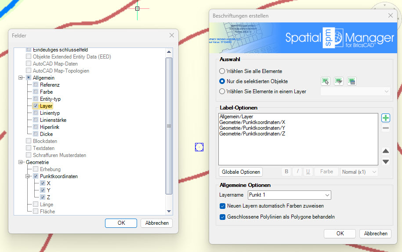Disable 'Geschlossene Polylinien als Polygone behandeln'

click(x=222, y=217)
